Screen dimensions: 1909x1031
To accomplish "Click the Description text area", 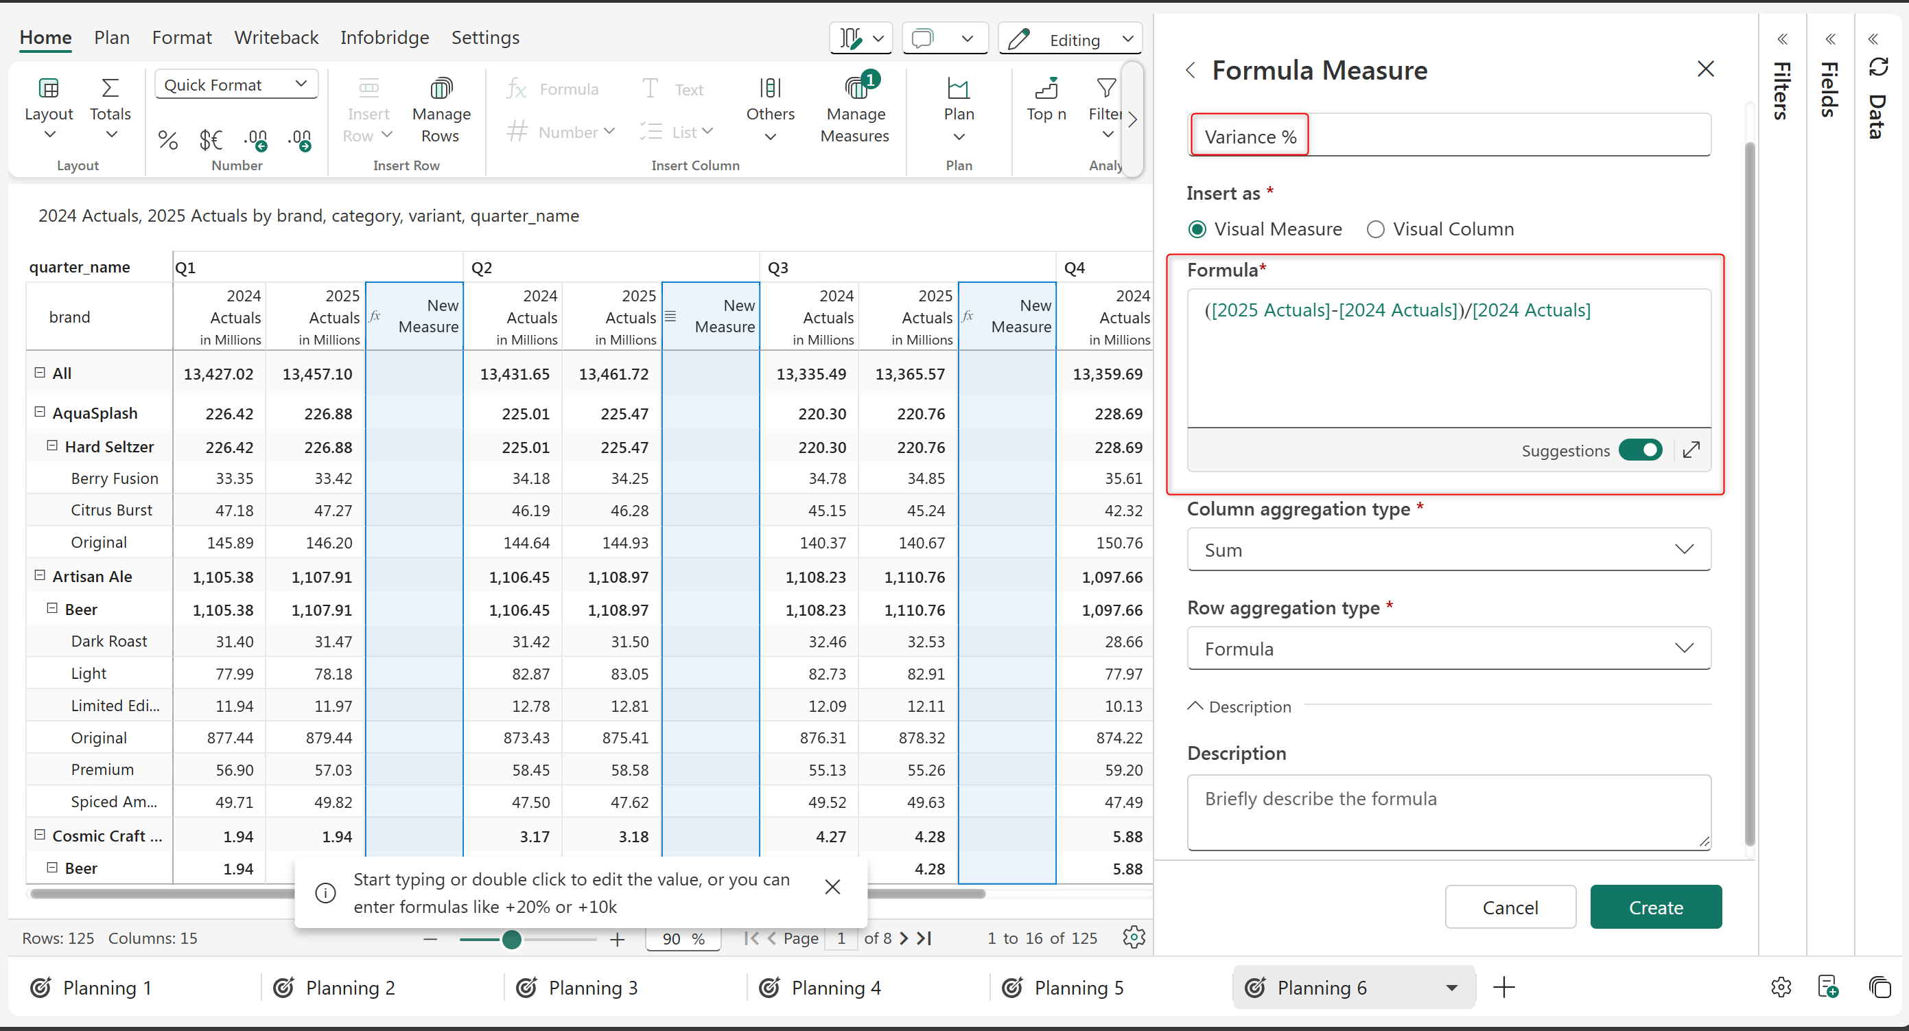I will click(1448, 811).
